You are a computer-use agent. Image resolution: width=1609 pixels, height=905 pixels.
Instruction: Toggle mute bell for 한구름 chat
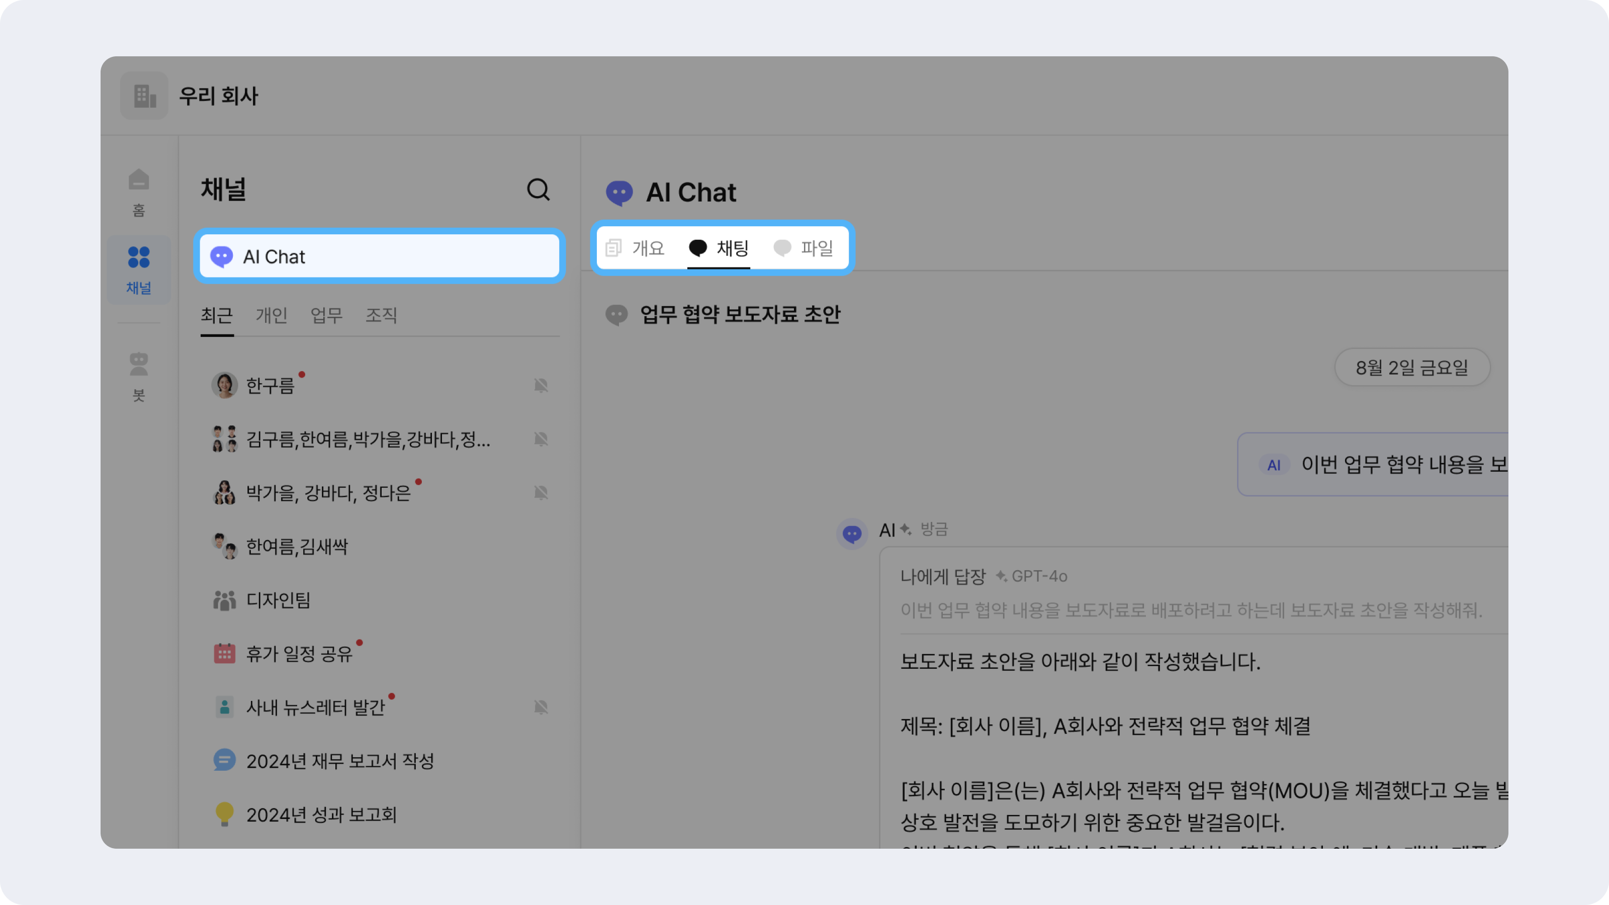pyautogui.click(x=541, y=385)
